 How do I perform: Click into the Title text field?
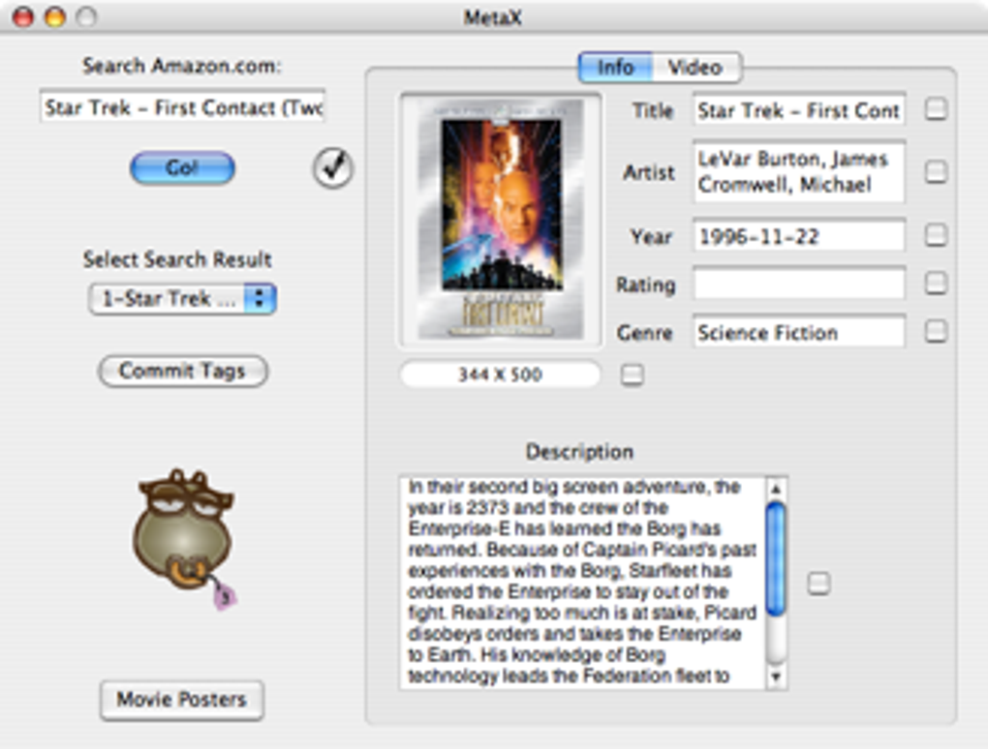tap(799, 110)
